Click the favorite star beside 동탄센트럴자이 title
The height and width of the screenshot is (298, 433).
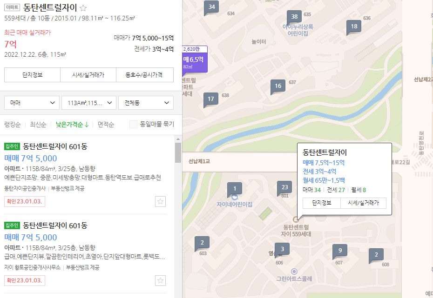coord(82,7)
